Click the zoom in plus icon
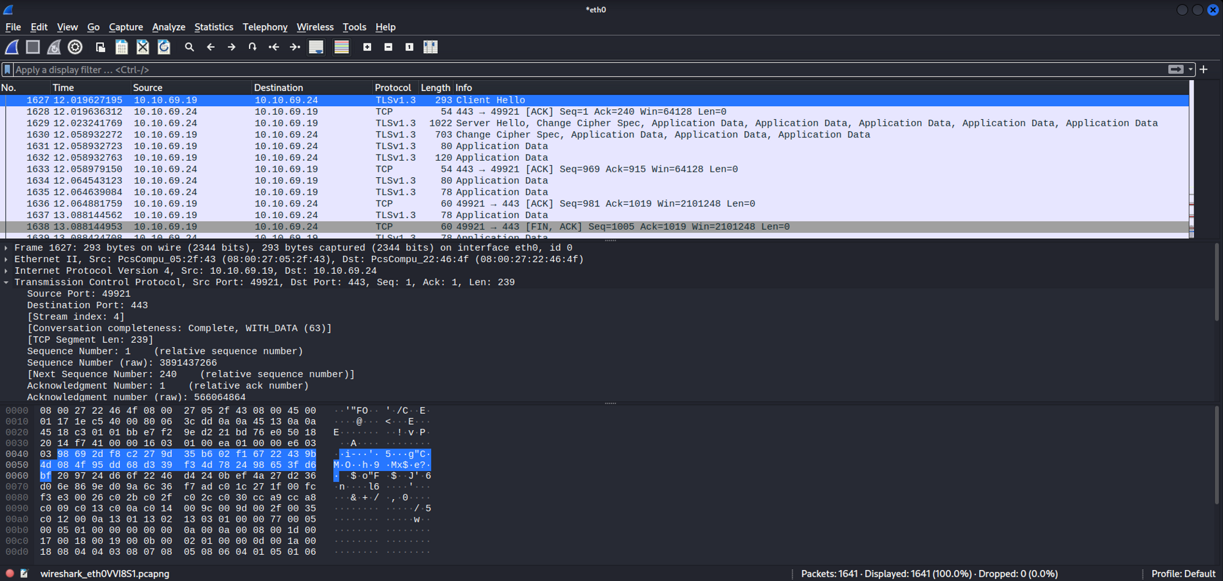The height and width of the screenshot is (581, 1223). 367,47
